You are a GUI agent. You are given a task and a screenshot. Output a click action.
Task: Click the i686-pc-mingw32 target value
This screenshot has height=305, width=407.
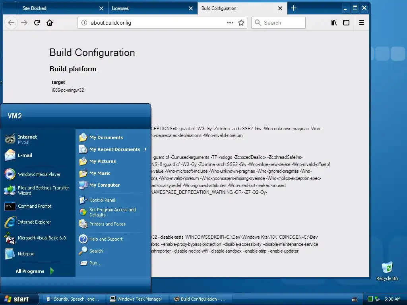click(68, 90)
